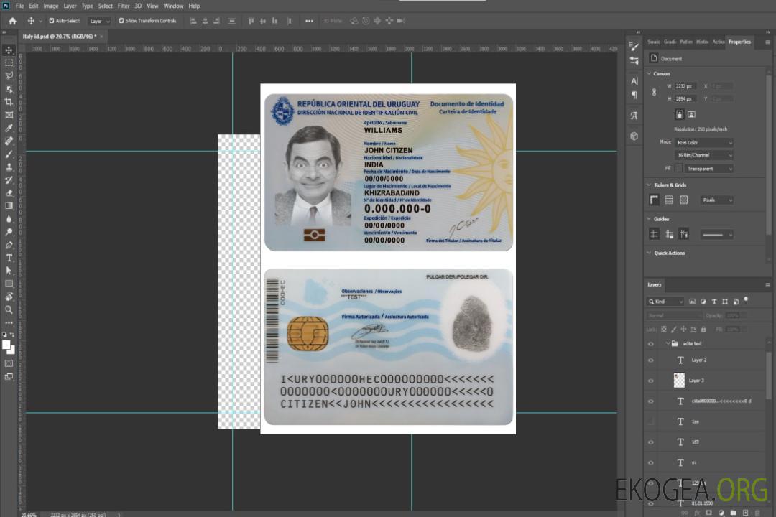
Task: Click the foreground color swatch
Action: click(6, 345)
